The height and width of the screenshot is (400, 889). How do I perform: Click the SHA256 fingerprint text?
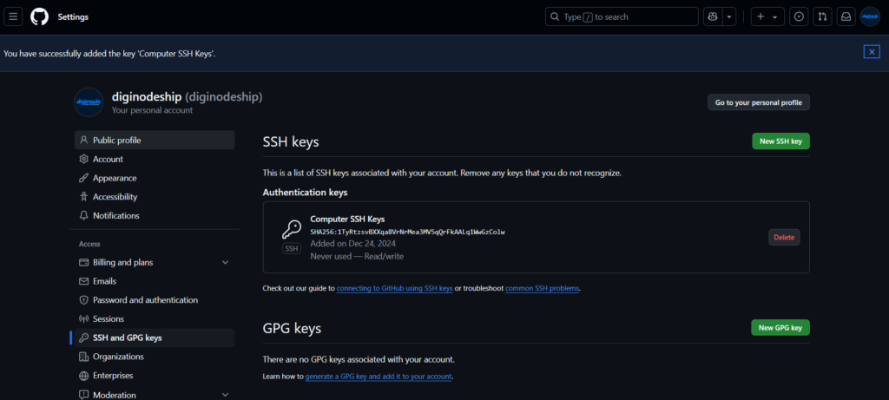407,232
